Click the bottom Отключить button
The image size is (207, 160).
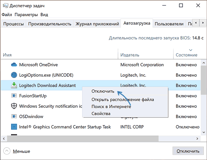[x=188, y=151]
